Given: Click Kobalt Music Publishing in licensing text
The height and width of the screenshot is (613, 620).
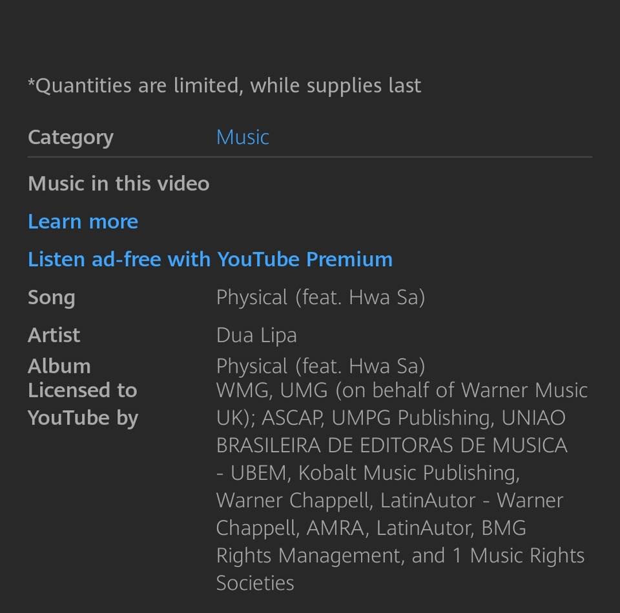Looking at the screenshot, I should [x=408, y=473].
